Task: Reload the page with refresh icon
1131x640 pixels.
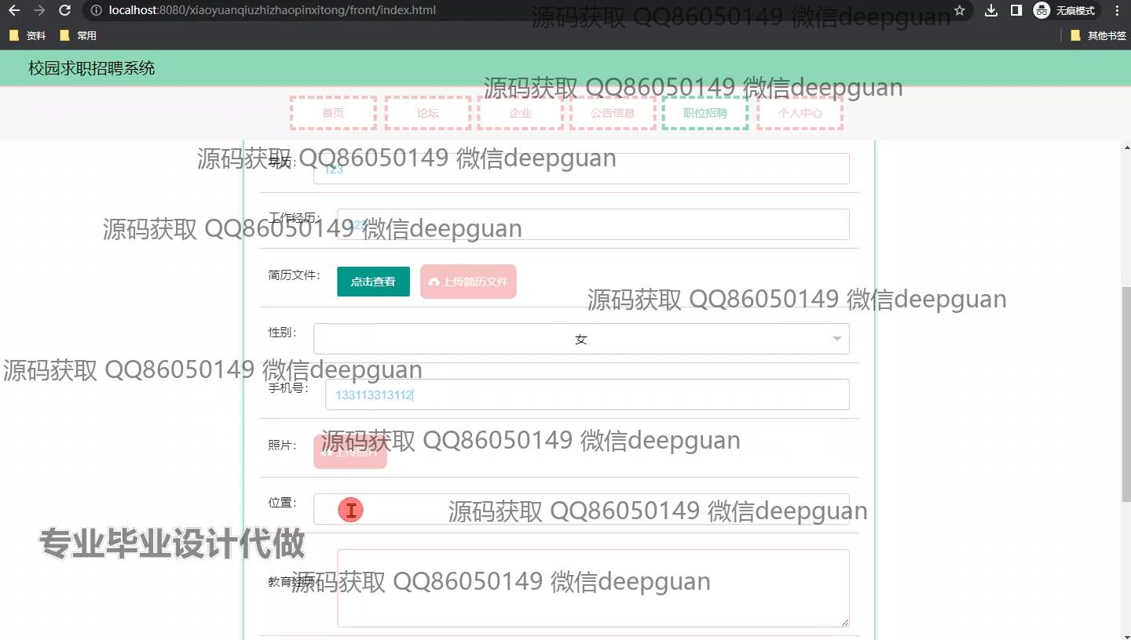Action: point(65,10)
